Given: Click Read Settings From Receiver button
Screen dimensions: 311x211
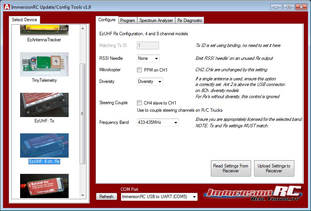Looking at the screenshot, I should click(231, 169).
